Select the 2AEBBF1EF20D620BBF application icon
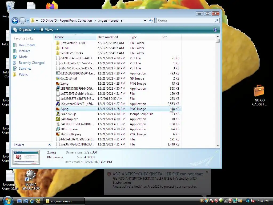 (58, 124)
